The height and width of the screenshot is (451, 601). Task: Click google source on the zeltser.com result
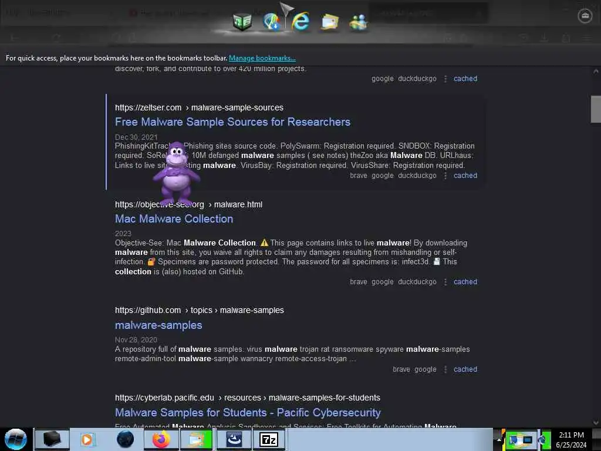tap(383, 176)
